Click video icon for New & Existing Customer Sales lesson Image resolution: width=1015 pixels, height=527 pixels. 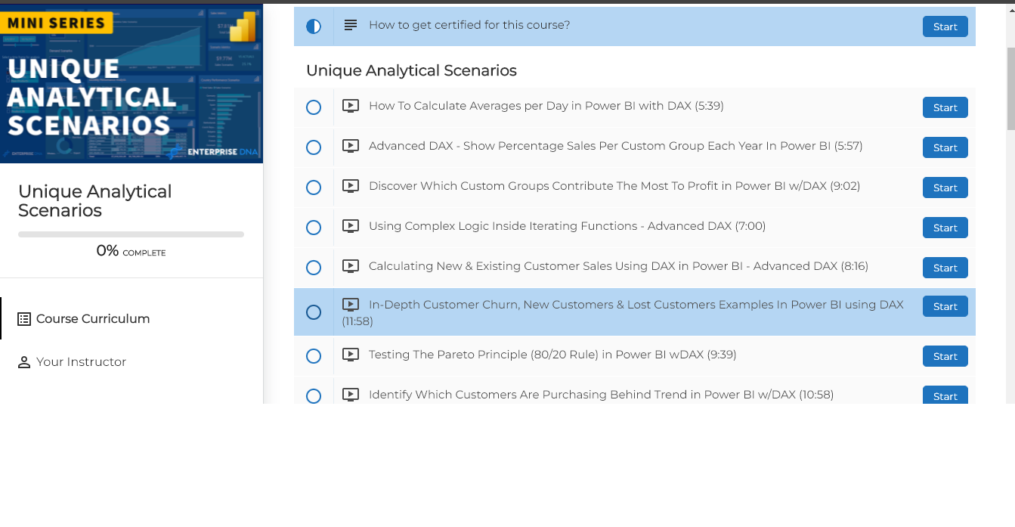click(x=351, y=266)
